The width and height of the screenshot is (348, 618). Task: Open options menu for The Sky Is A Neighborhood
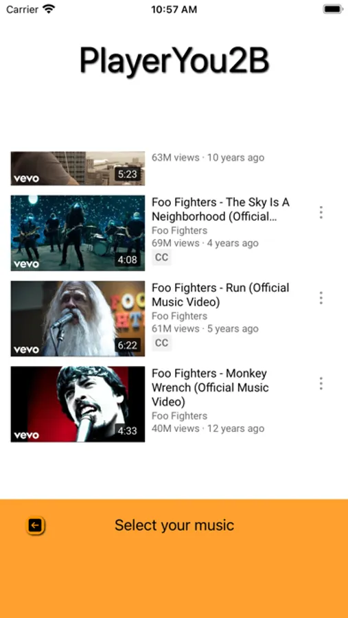pyautogui.click(x=321, y=212)
